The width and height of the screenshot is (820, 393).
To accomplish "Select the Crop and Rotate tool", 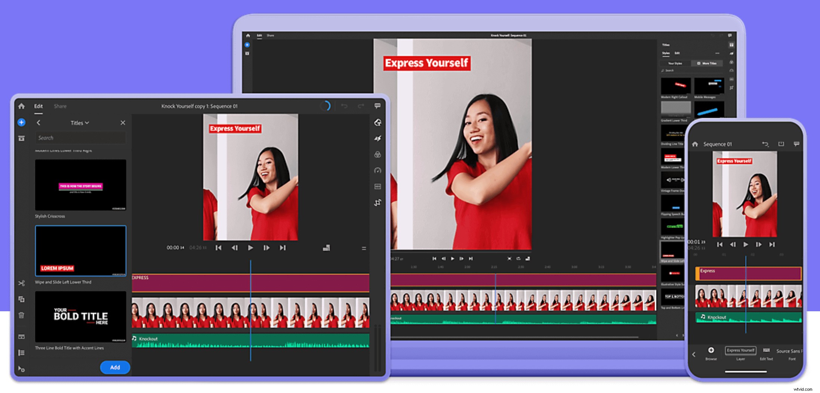I will point(377,202).
